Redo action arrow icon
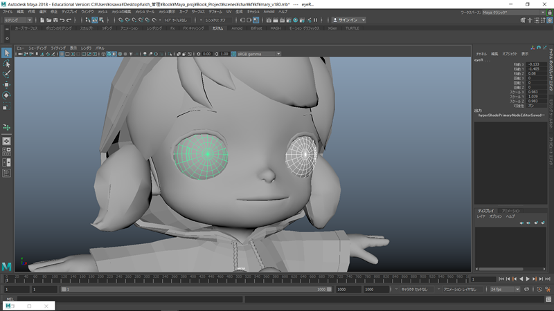Viewport: 554px width, 311px height. click(69, 20)
